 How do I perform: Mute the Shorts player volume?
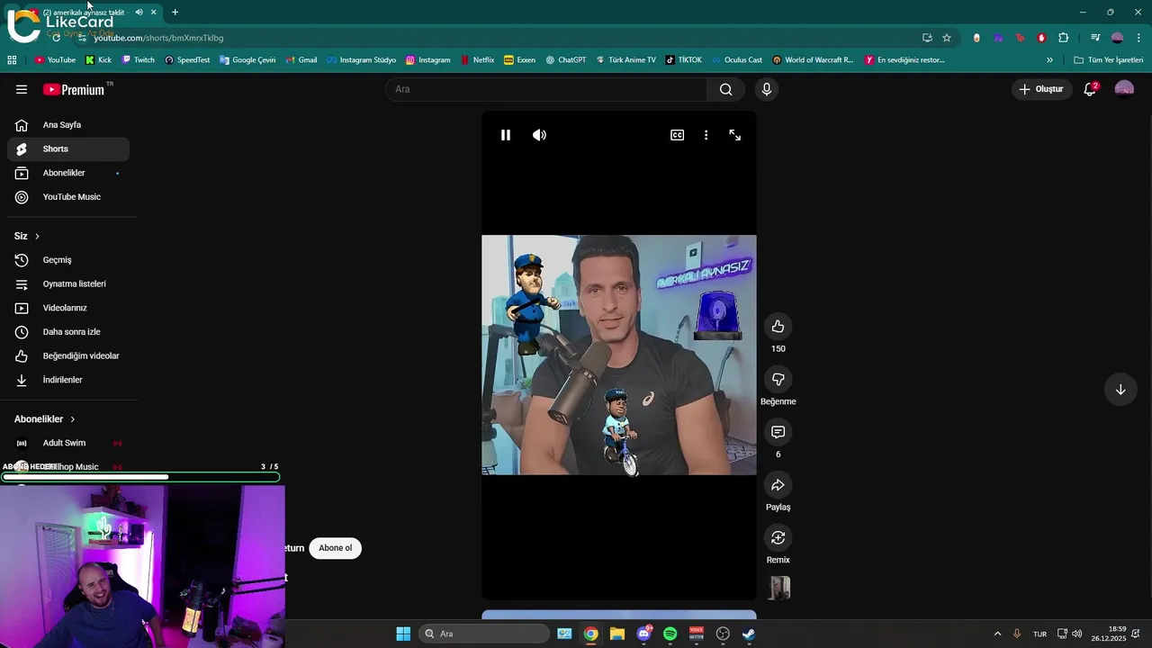[x=539, y=135]
